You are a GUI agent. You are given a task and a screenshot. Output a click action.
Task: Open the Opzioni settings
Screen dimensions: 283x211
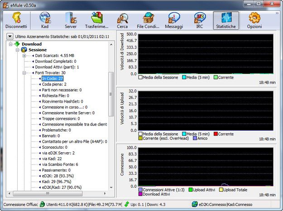[x=254, y=20]
